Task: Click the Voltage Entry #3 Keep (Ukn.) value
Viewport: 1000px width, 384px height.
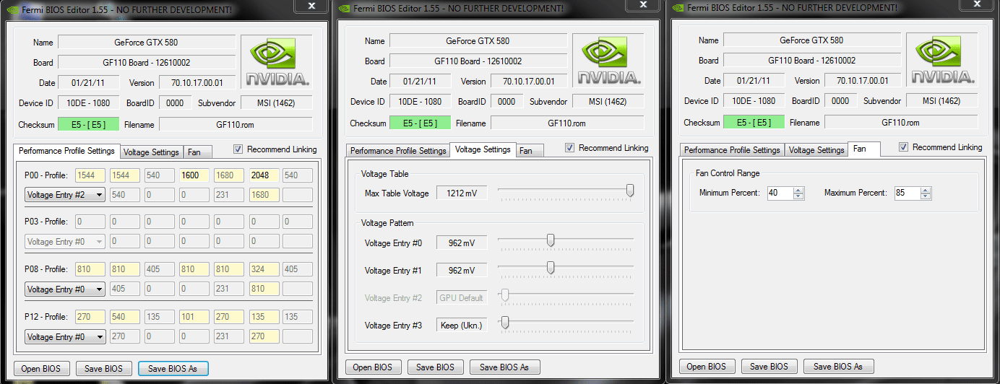Action: (x=461, y=325)
